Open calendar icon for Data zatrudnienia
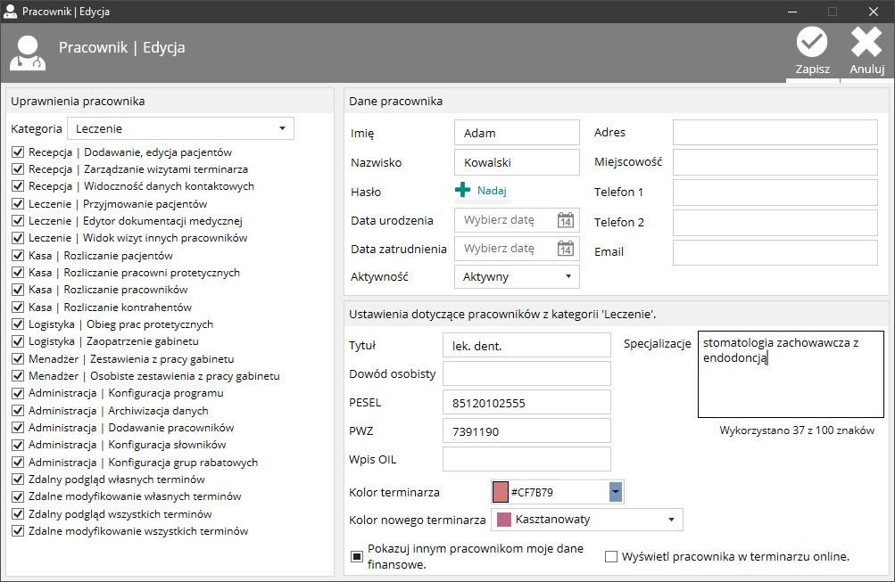 pos(566,249)
